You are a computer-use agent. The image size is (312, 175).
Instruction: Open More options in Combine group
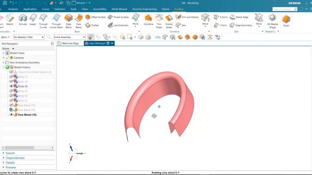(205, 20)
